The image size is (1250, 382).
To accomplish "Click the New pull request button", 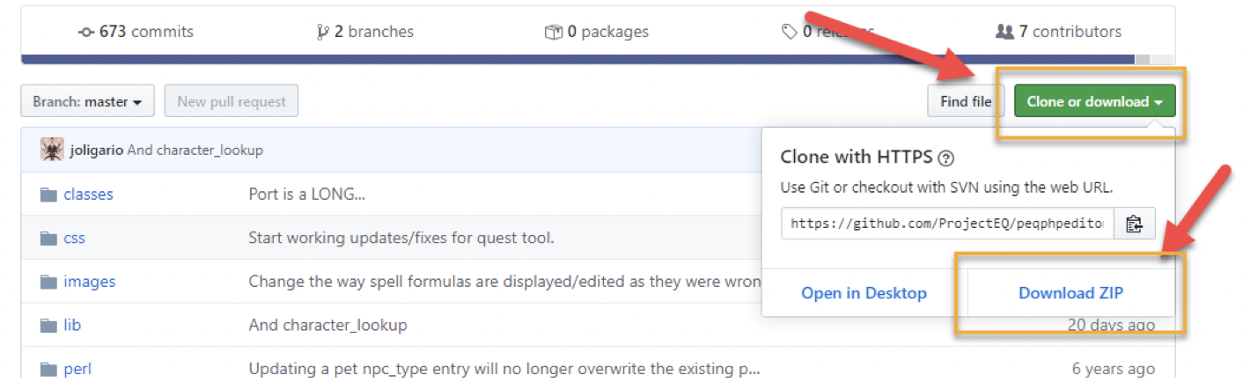I will [x=232, y=101].
